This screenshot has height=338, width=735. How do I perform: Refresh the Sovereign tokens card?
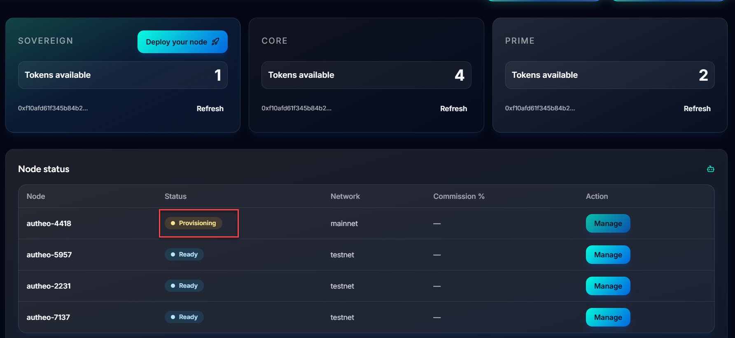point(210,109)
